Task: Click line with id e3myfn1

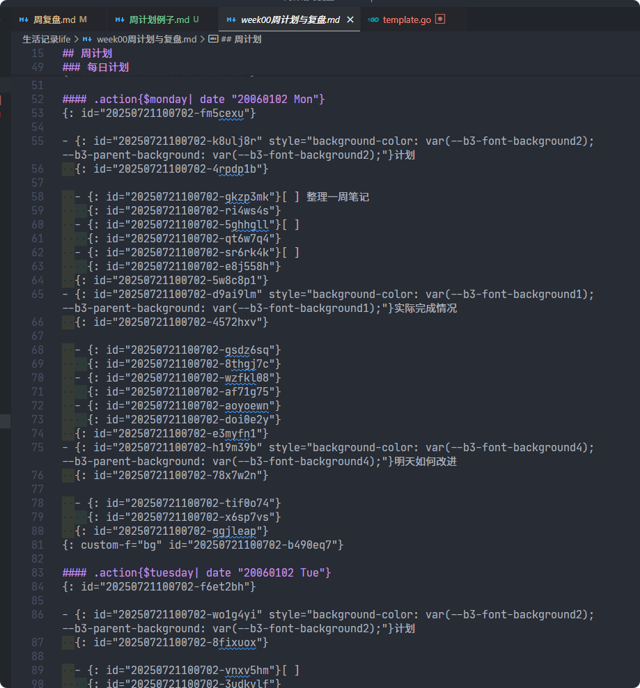Action: click(171, 434)
